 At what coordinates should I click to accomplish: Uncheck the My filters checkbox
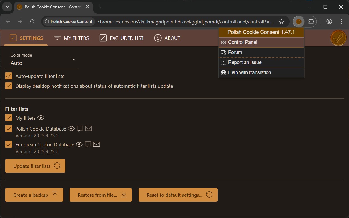(9, 118)
